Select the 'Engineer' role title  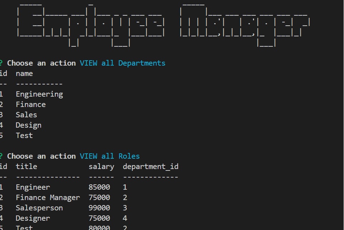[x=33, y=187]
